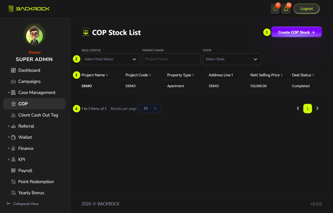Open the Select Deal Status dropdown
The height and width of the screenshot is (213, 333).
[111, 59]
